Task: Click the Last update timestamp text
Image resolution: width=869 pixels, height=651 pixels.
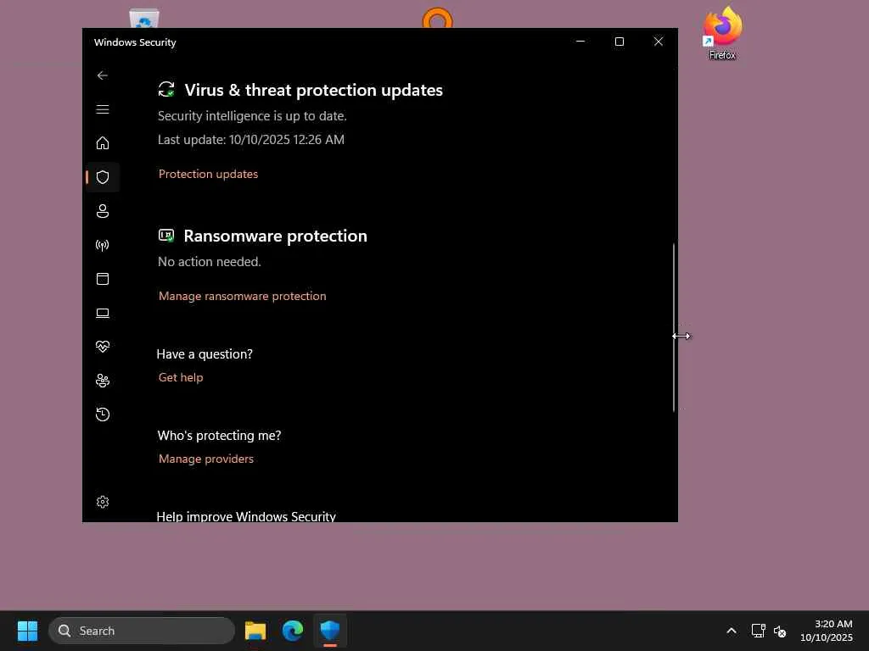Action: (251, 140)
